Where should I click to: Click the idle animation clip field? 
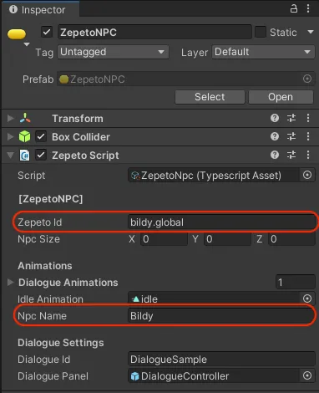pyautogui.click(x=214, y=299)
